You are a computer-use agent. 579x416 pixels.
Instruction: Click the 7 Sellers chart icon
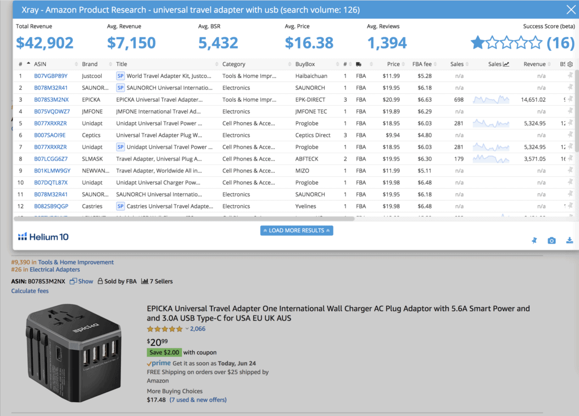[x=144, y=281]
